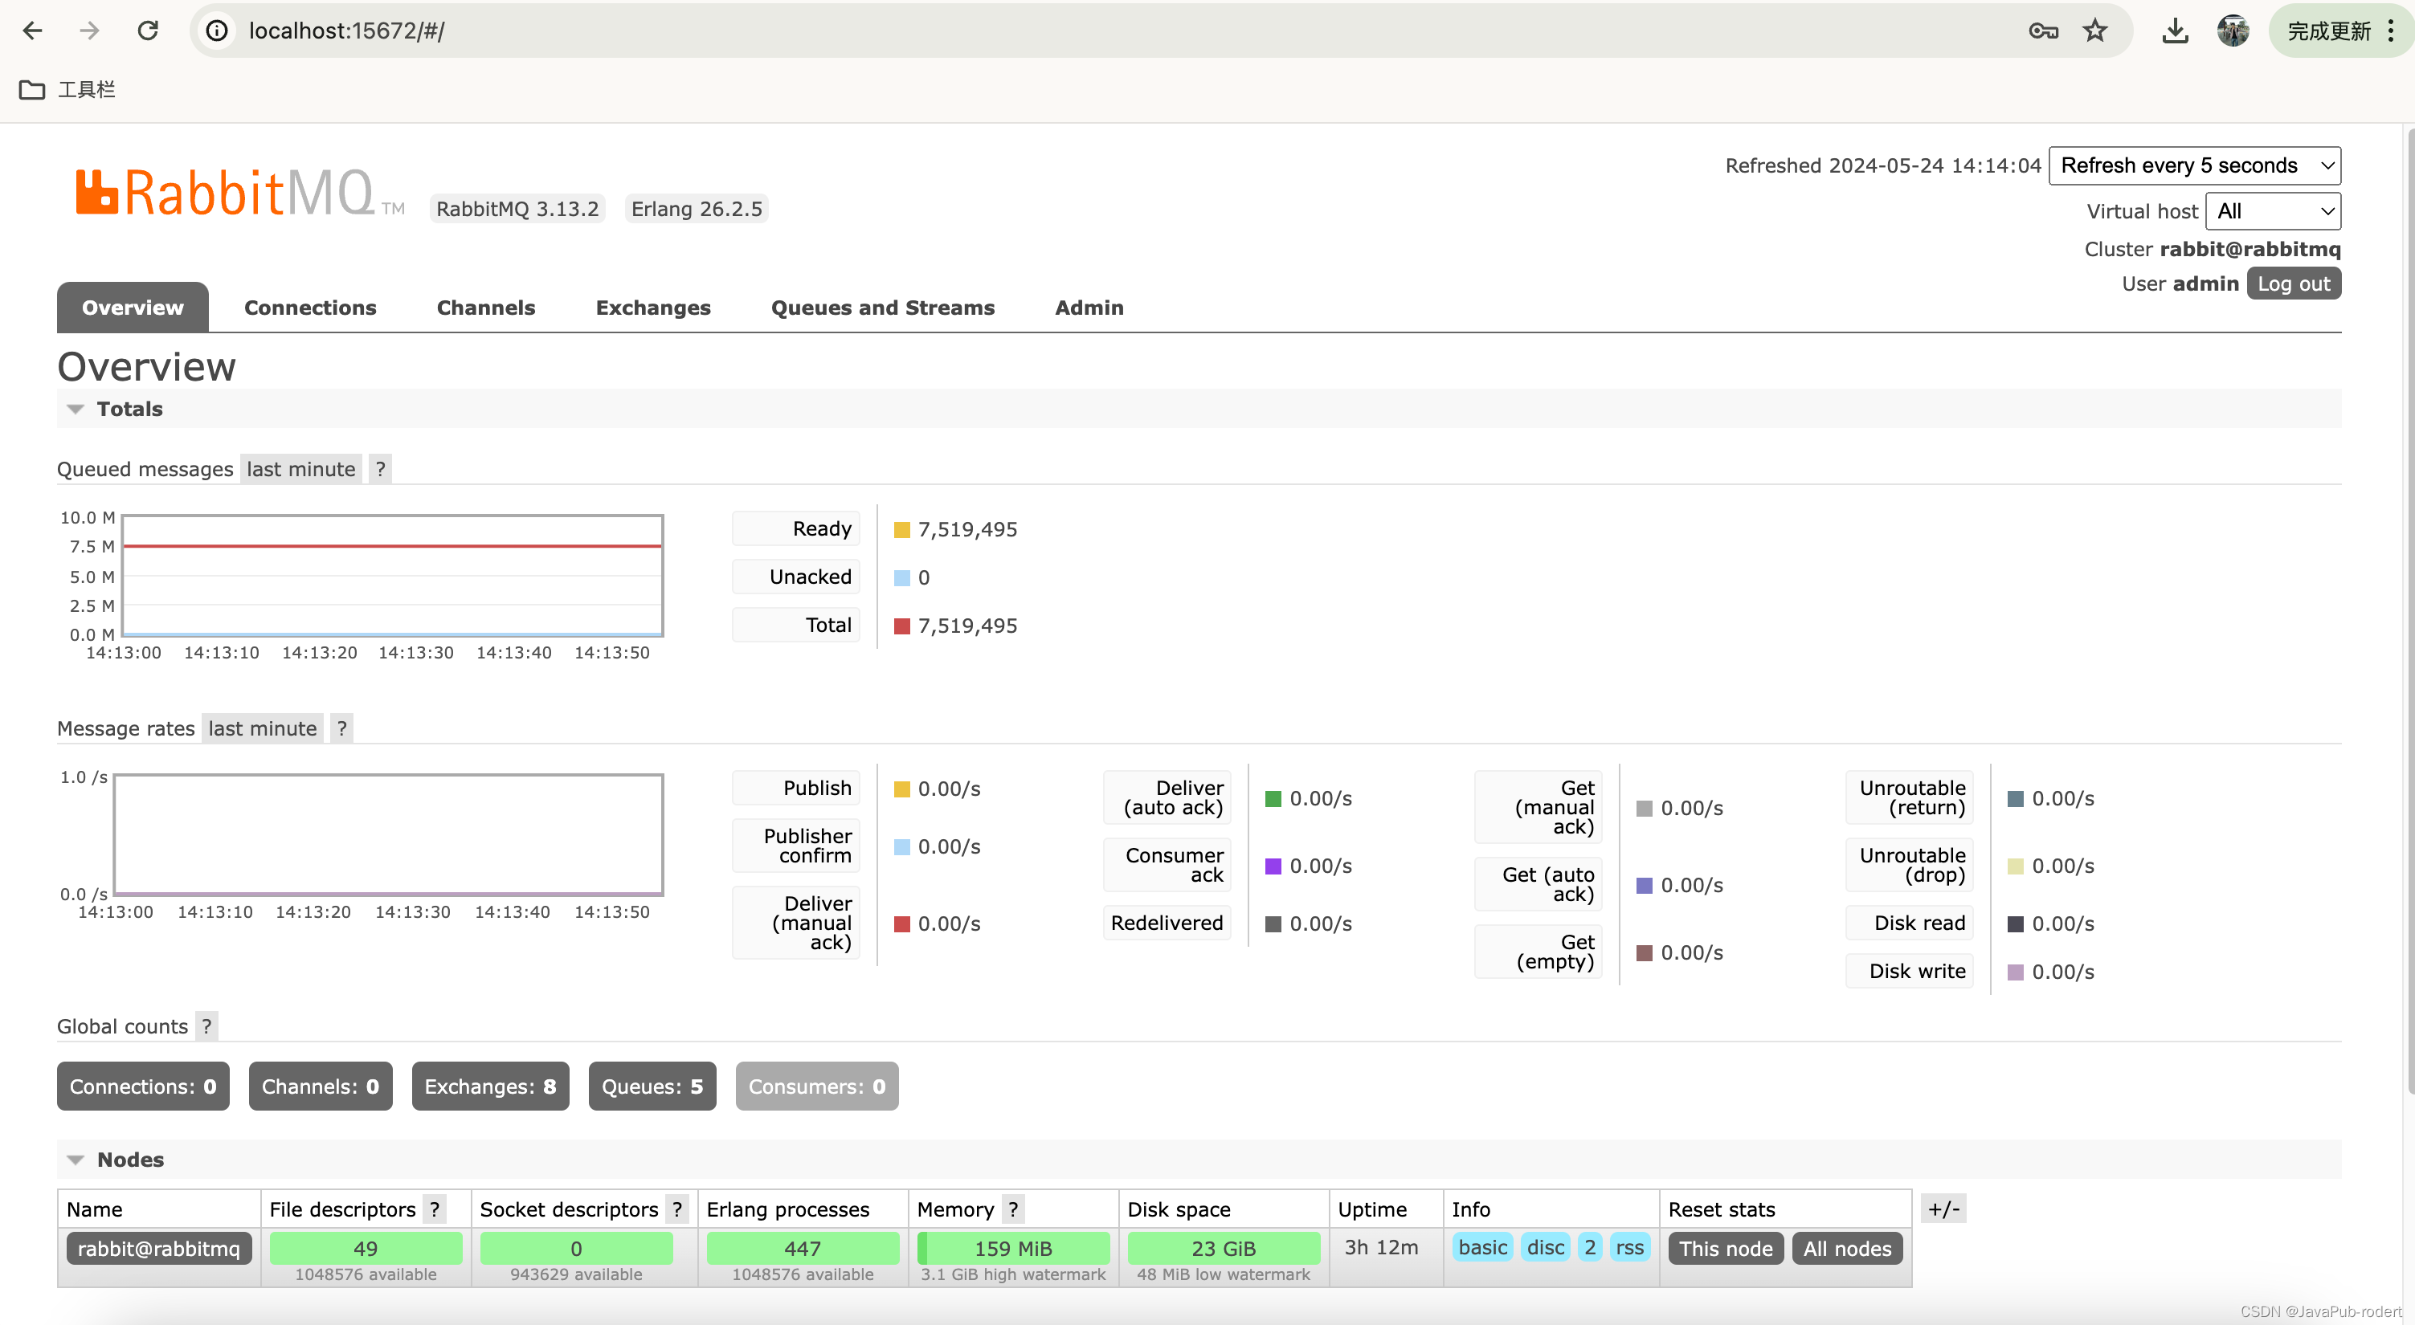This screenshot has height=1325, width=2415.
Task: Click the RabbitMQ logo
Action: [x=225, y=193]
